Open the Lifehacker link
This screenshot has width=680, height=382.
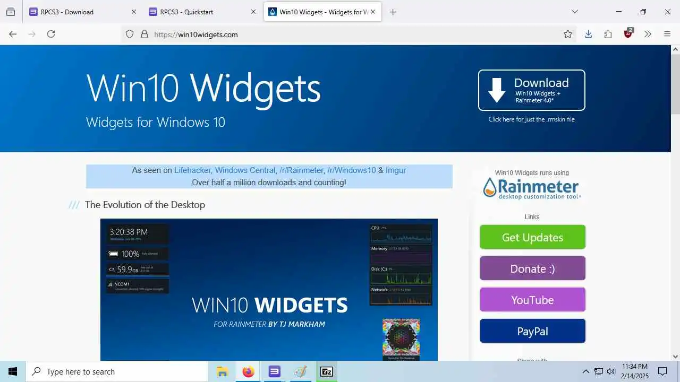point(192,170)
